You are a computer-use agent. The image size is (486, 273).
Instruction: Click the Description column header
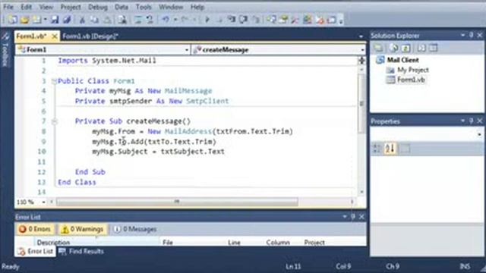53,243
